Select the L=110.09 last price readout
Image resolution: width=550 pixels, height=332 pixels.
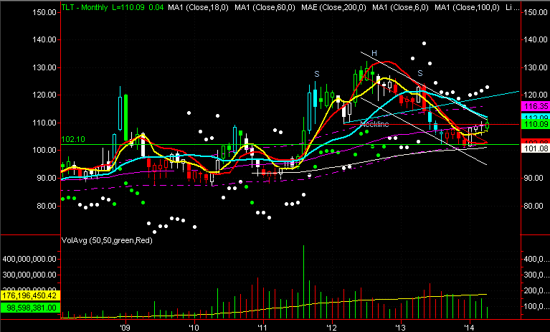128,7
